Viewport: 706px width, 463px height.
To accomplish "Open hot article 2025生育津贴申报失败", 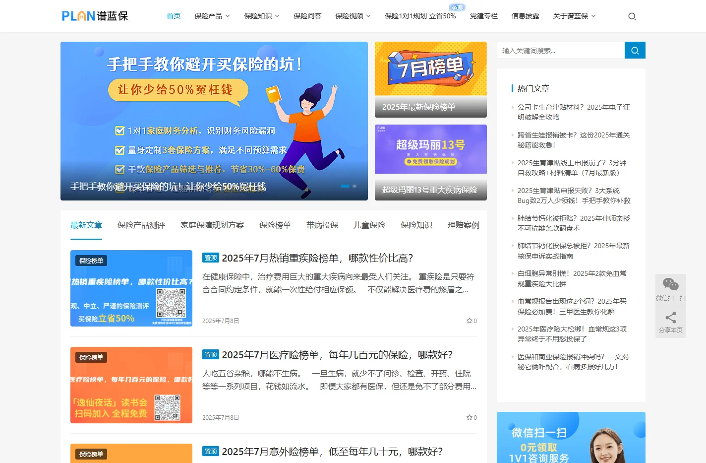I will [574, 196].
